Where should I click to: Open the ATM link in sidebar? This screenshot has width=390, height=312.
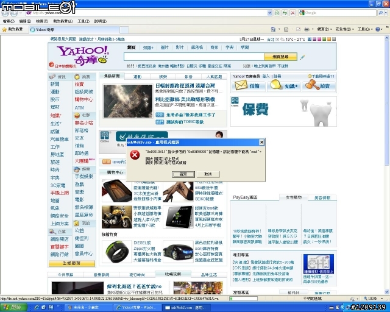79,107
